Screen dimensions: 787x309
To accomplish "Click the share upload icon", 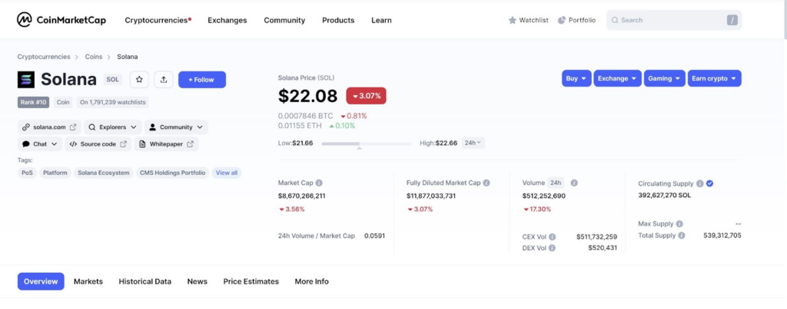I will (x=164, y=80).
